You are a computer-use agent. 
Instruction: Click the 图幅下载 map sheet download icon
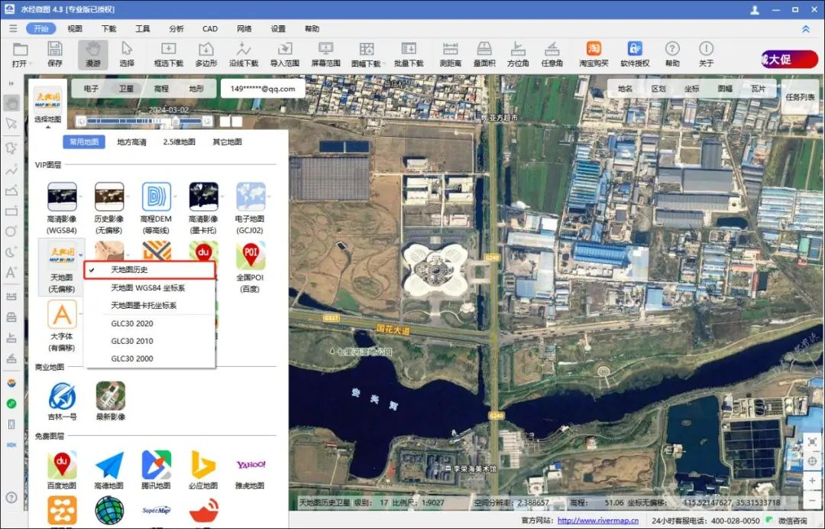click(366, 50)
